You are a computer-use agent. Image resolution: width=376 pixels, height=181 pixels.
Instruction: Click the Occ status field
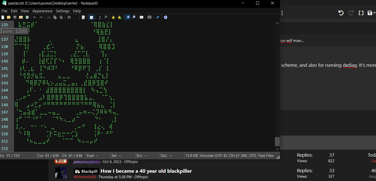pyautogui.click(x=172, y=156)
